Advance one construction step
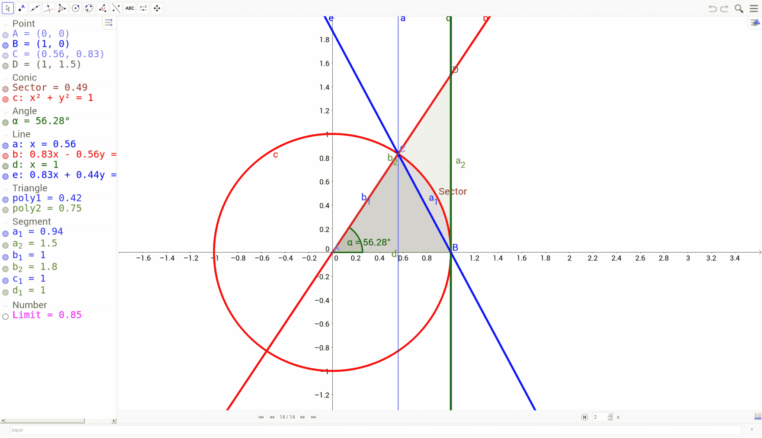The width and height of the screenshot is (762, 438). click(303, 417)
